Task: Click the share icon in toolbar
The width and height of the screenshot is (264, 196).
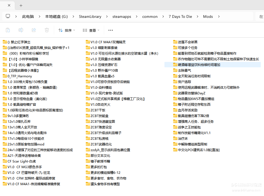Action: click(x=34, y=30)
